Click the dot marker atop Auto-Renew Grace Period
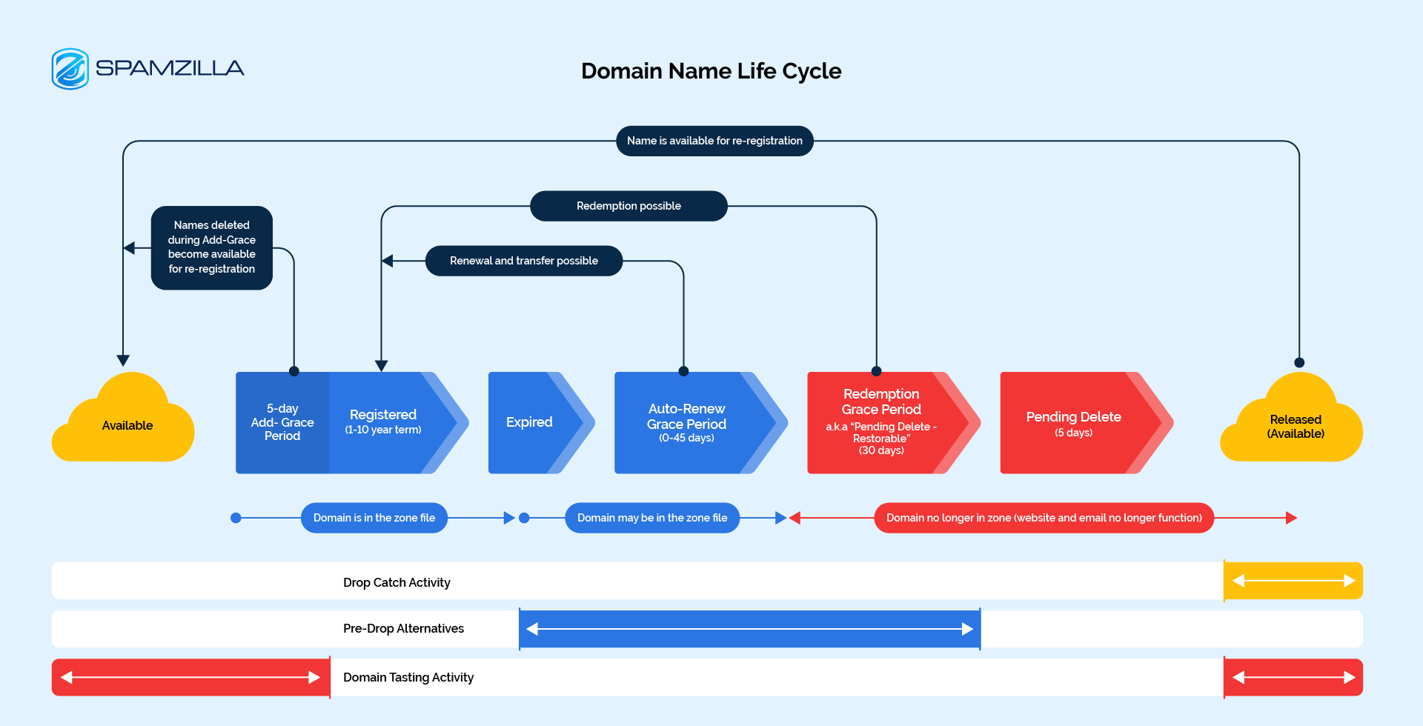The image size is (1423, 726). coord(683,371)
